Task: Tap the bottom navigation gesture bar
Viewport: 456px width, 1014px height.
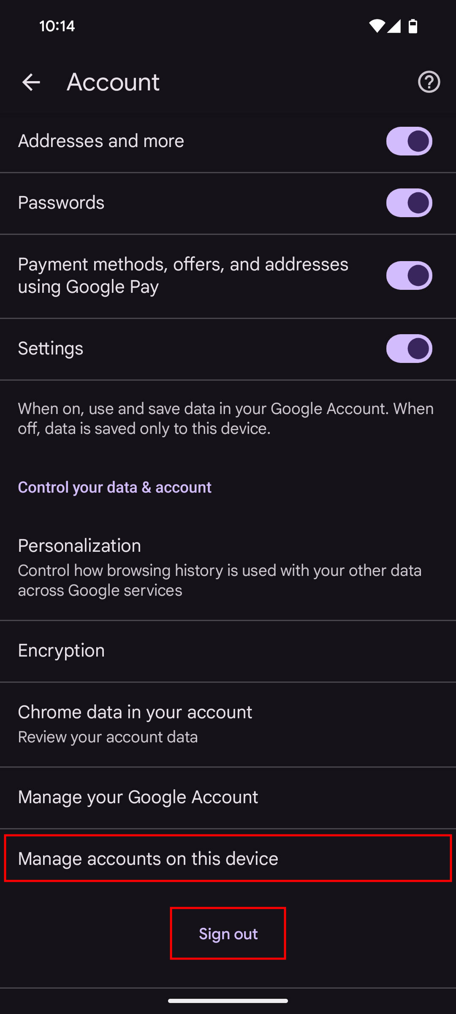Action: [228, 1000]
